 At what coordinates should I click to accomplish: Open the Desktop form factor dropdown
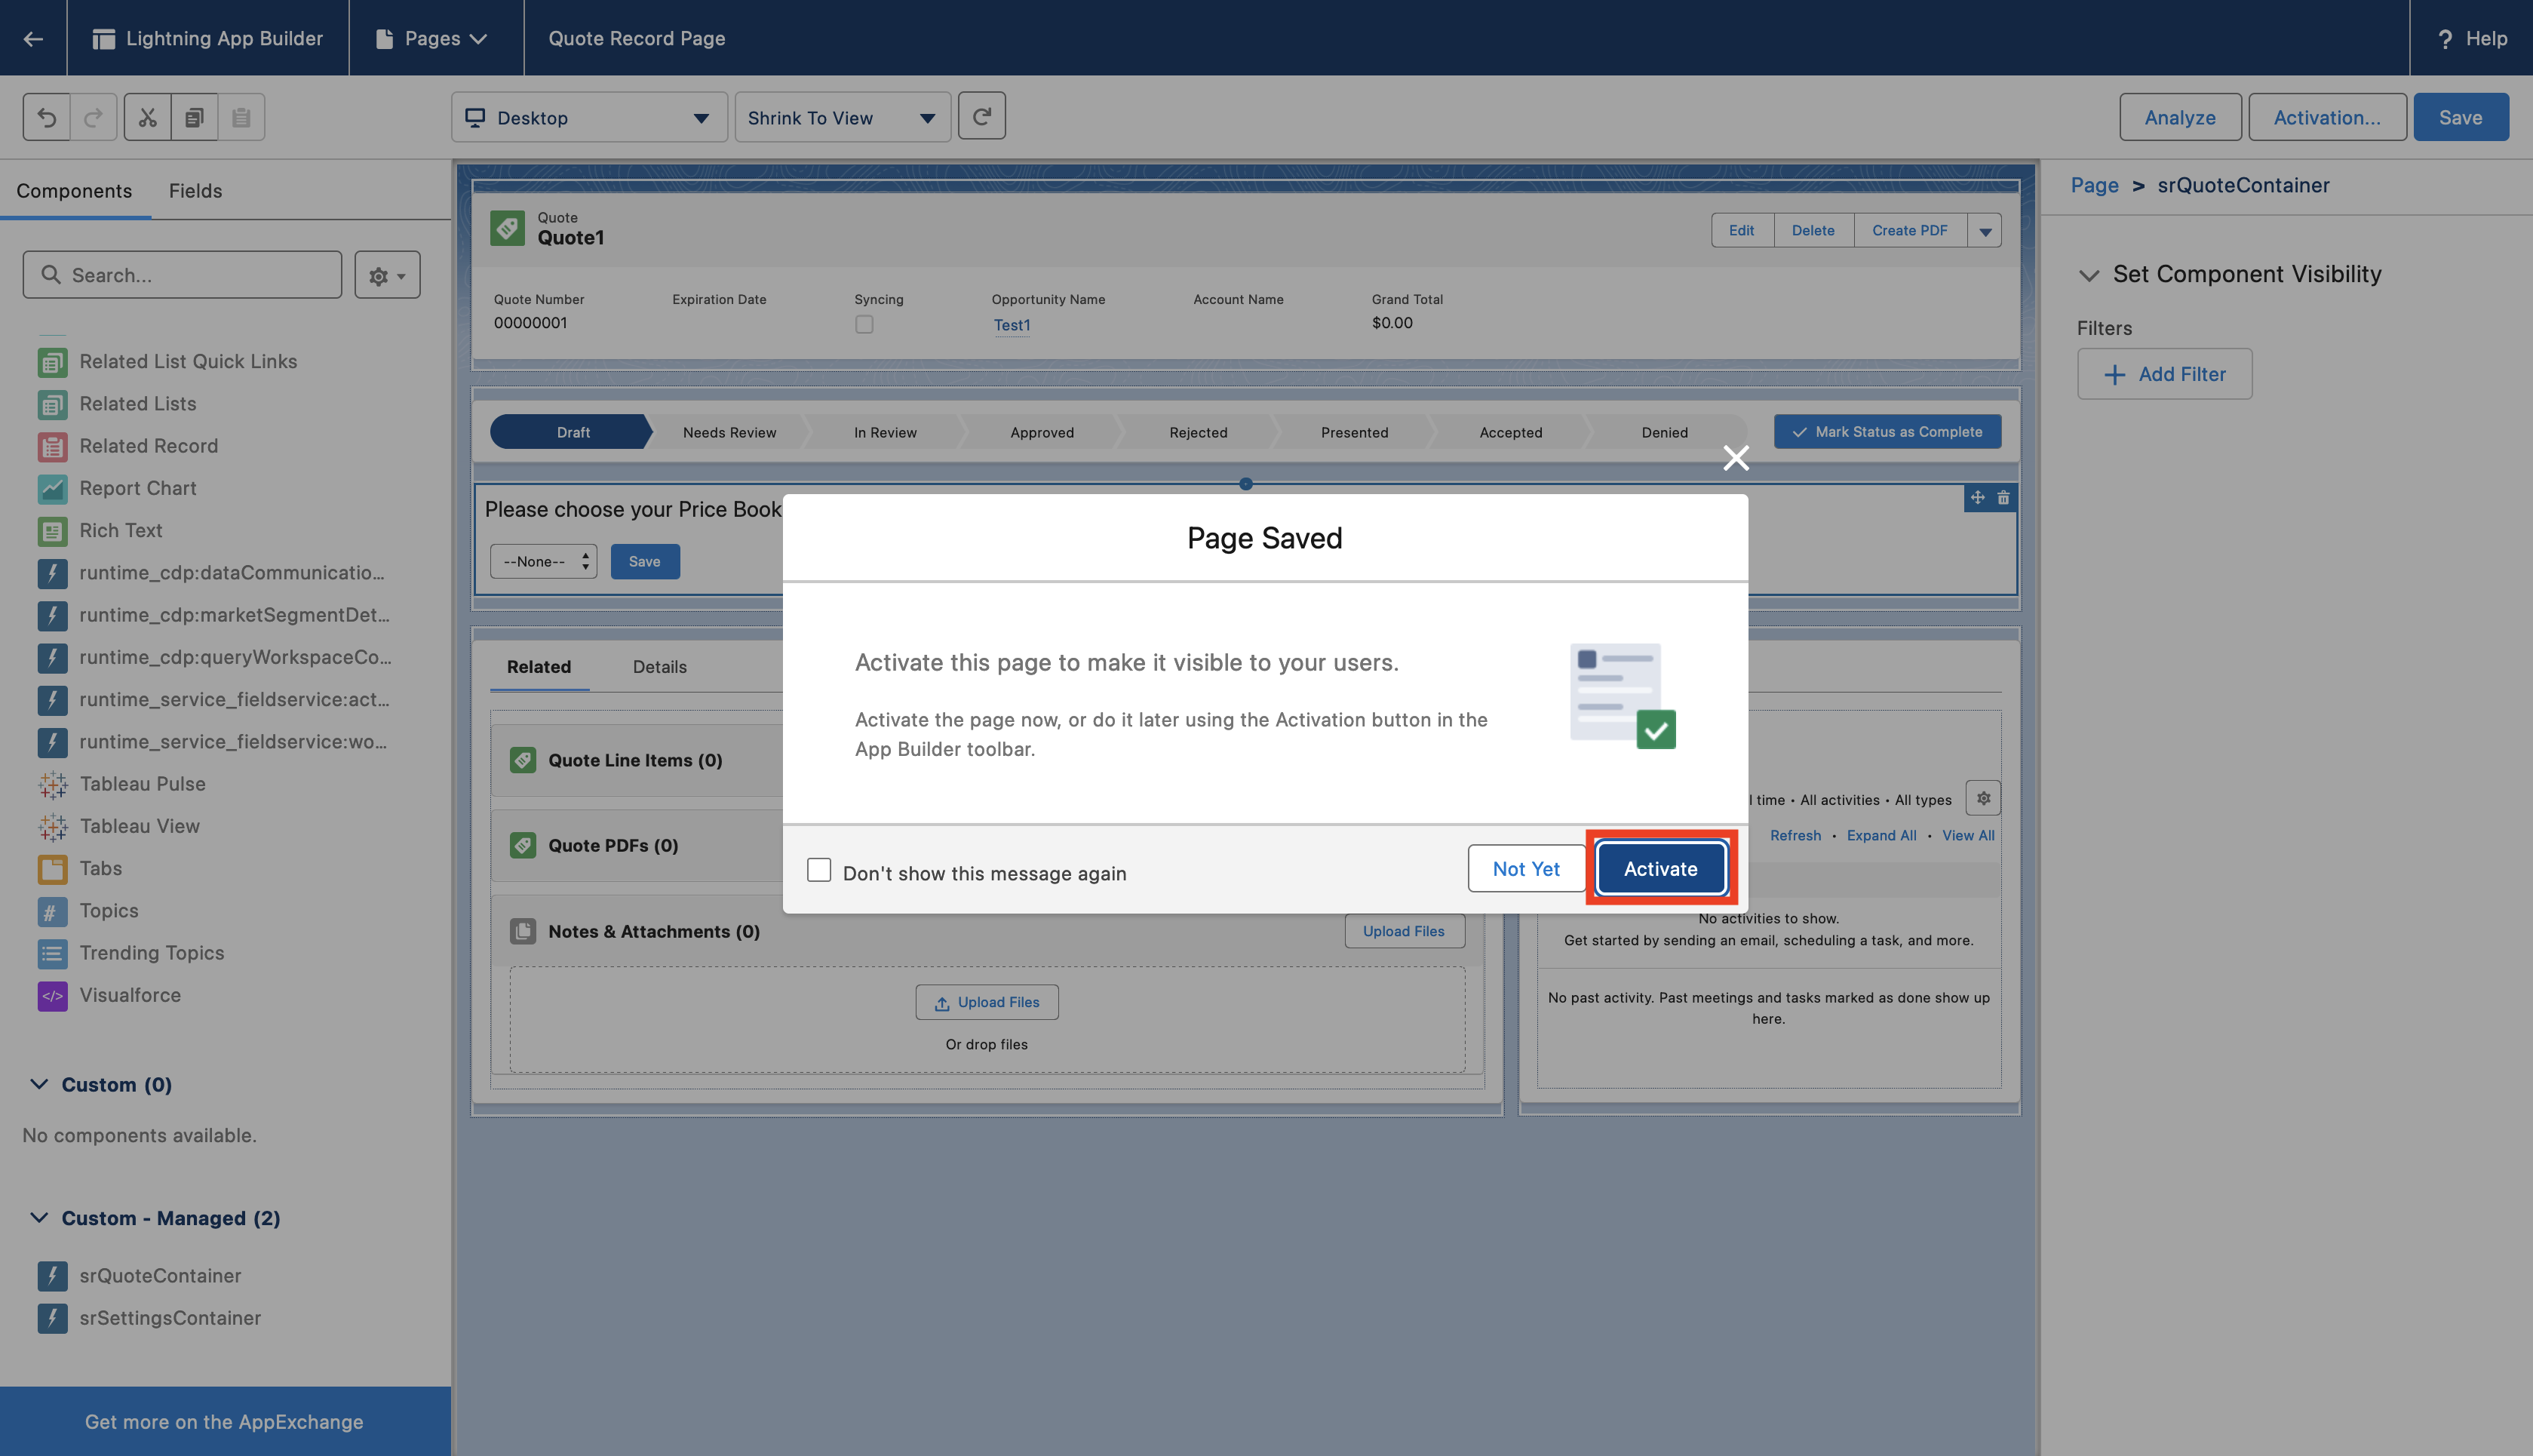(589, 118)
